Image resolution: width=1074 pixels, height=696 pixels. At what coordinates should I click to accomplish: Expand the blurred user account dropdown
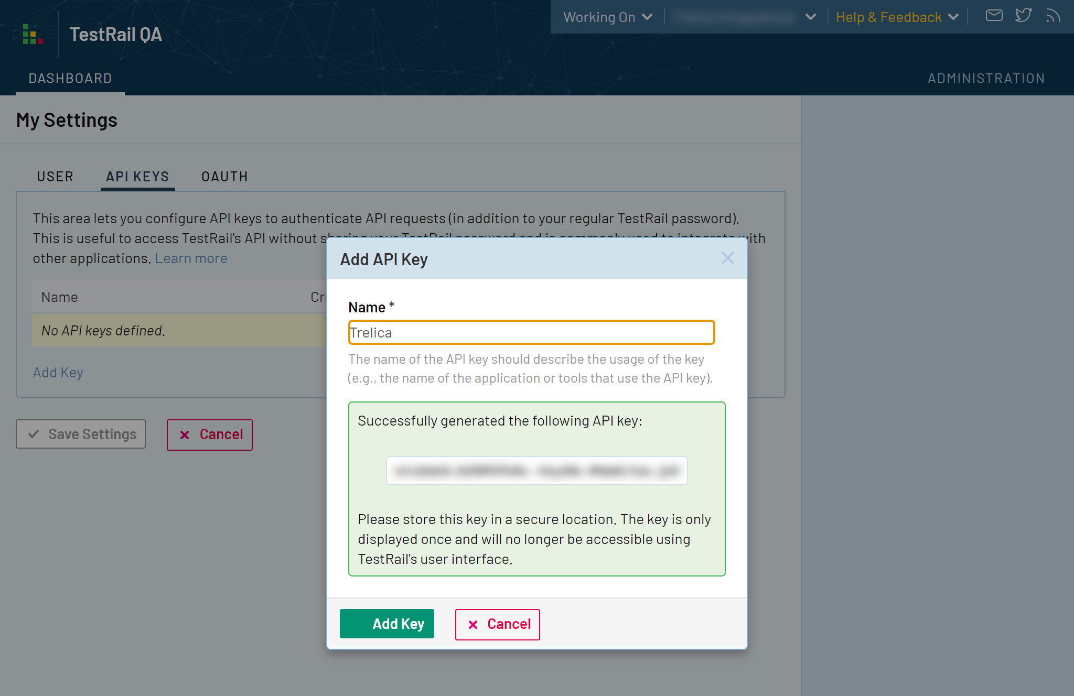point(744,17)
